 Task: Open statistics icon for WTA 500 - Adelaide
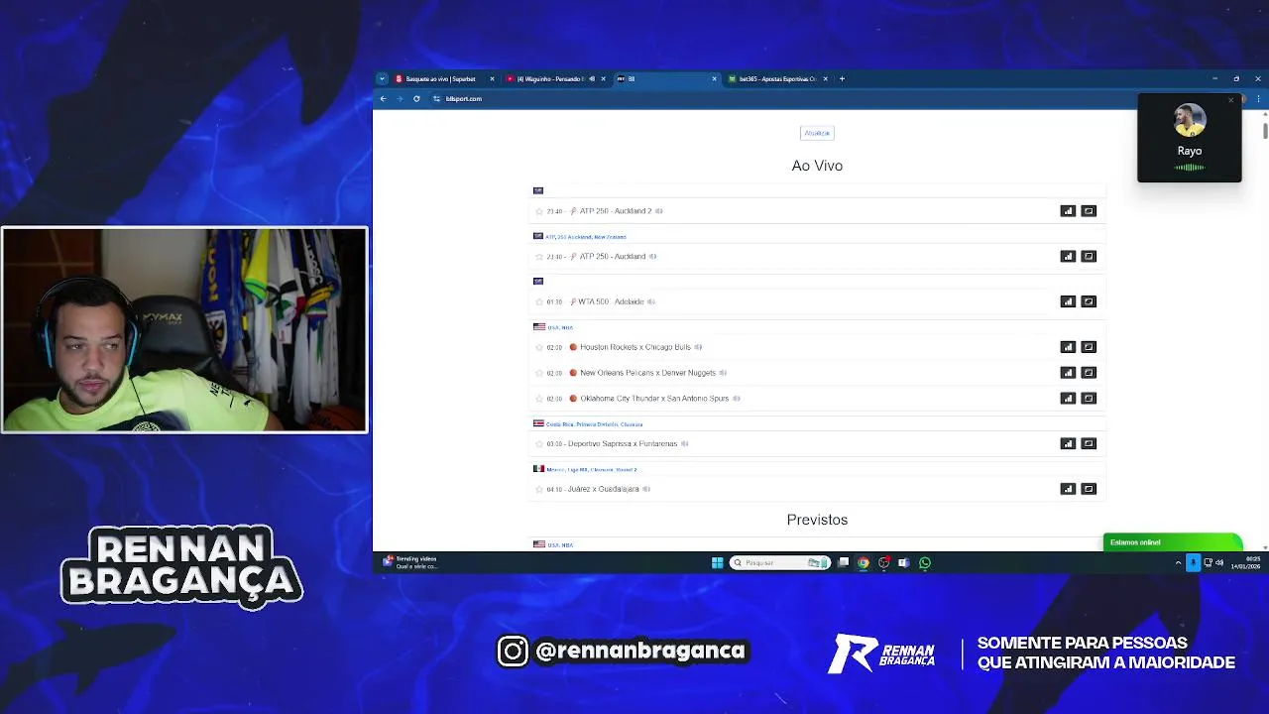tap(1068, 301)
